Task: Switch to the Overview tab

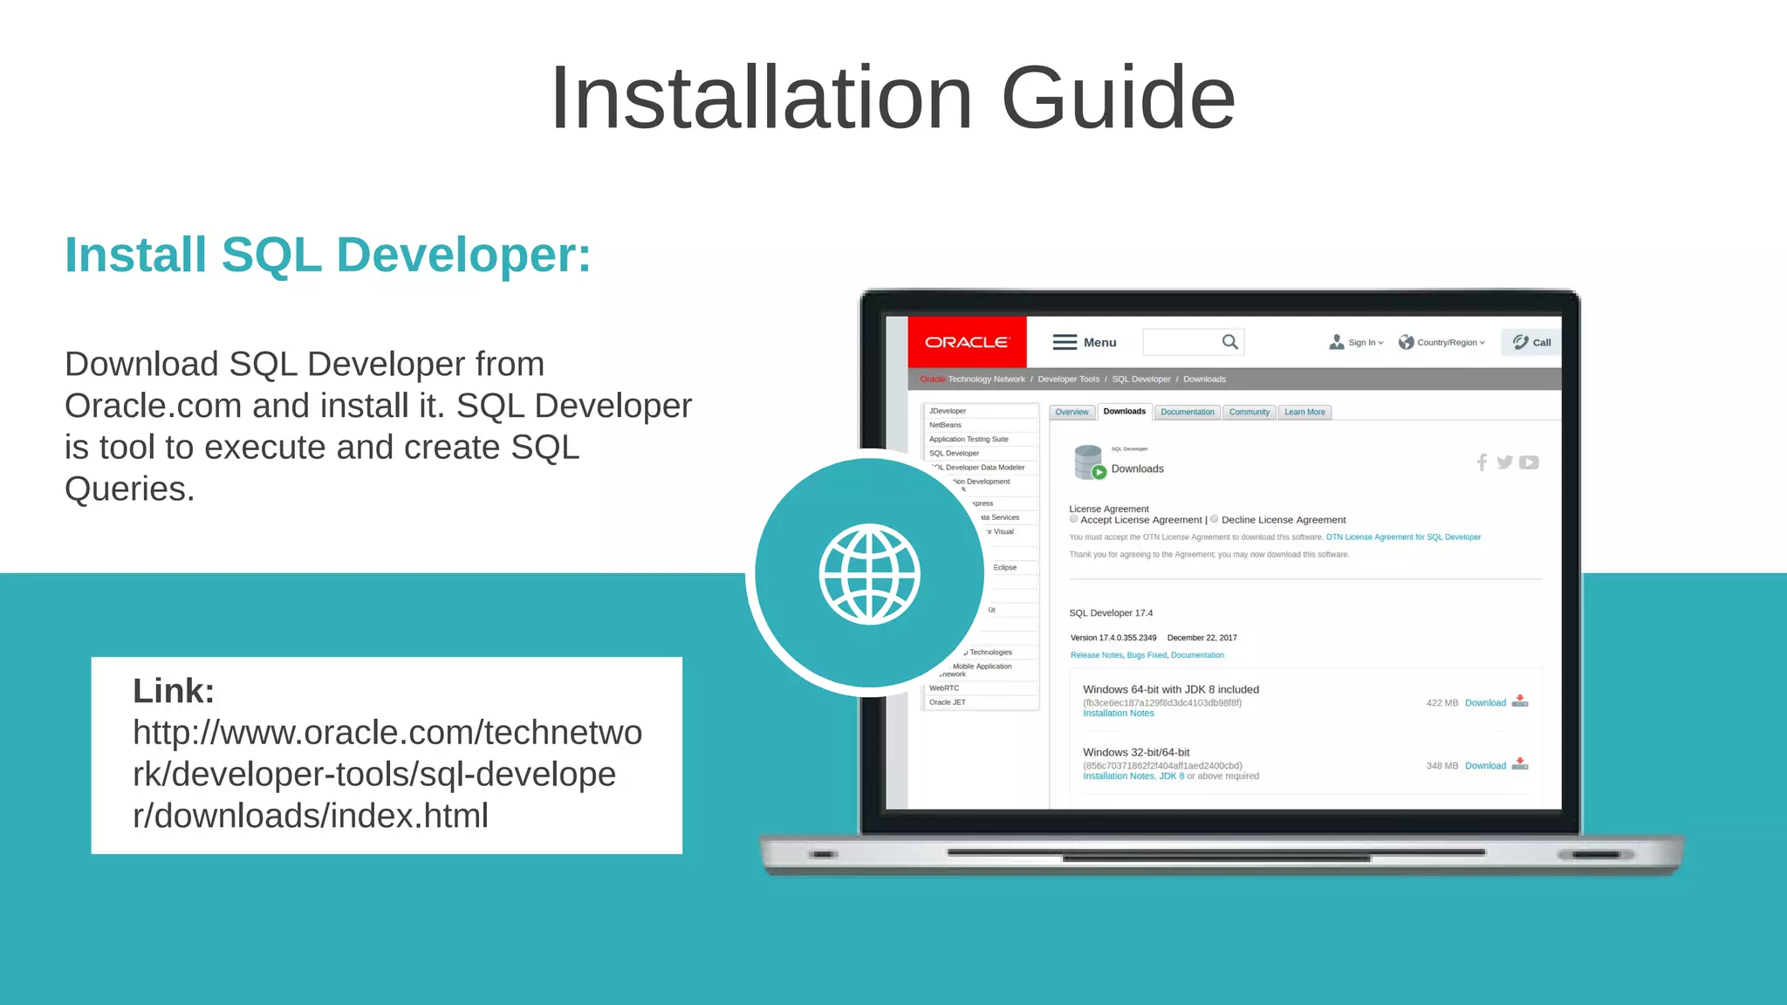Action: pos(1072,413)
